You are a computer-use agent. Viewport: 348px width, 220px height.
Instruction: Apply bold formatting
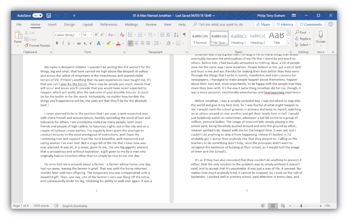[57, 43]
